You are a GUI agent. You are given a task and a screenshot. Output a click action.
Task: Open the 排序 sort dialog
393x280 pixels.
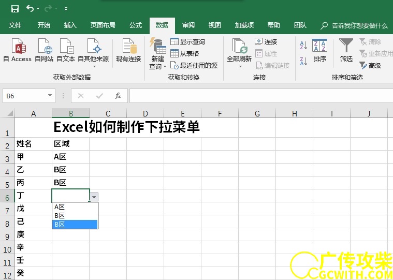(320, 50)
